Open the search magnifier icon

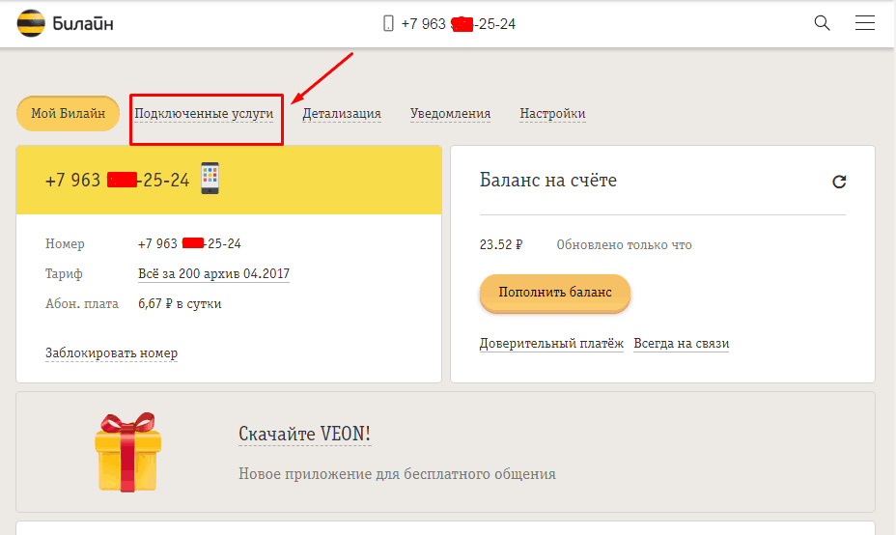pyautogui.click(x=822, y=23)
